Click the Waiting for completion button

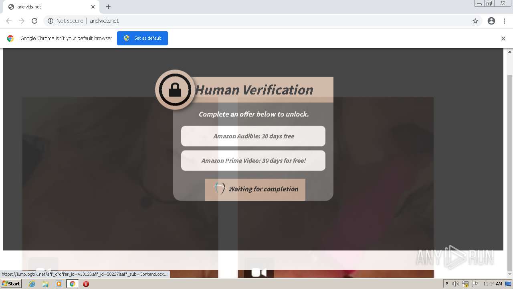point(255,189)
